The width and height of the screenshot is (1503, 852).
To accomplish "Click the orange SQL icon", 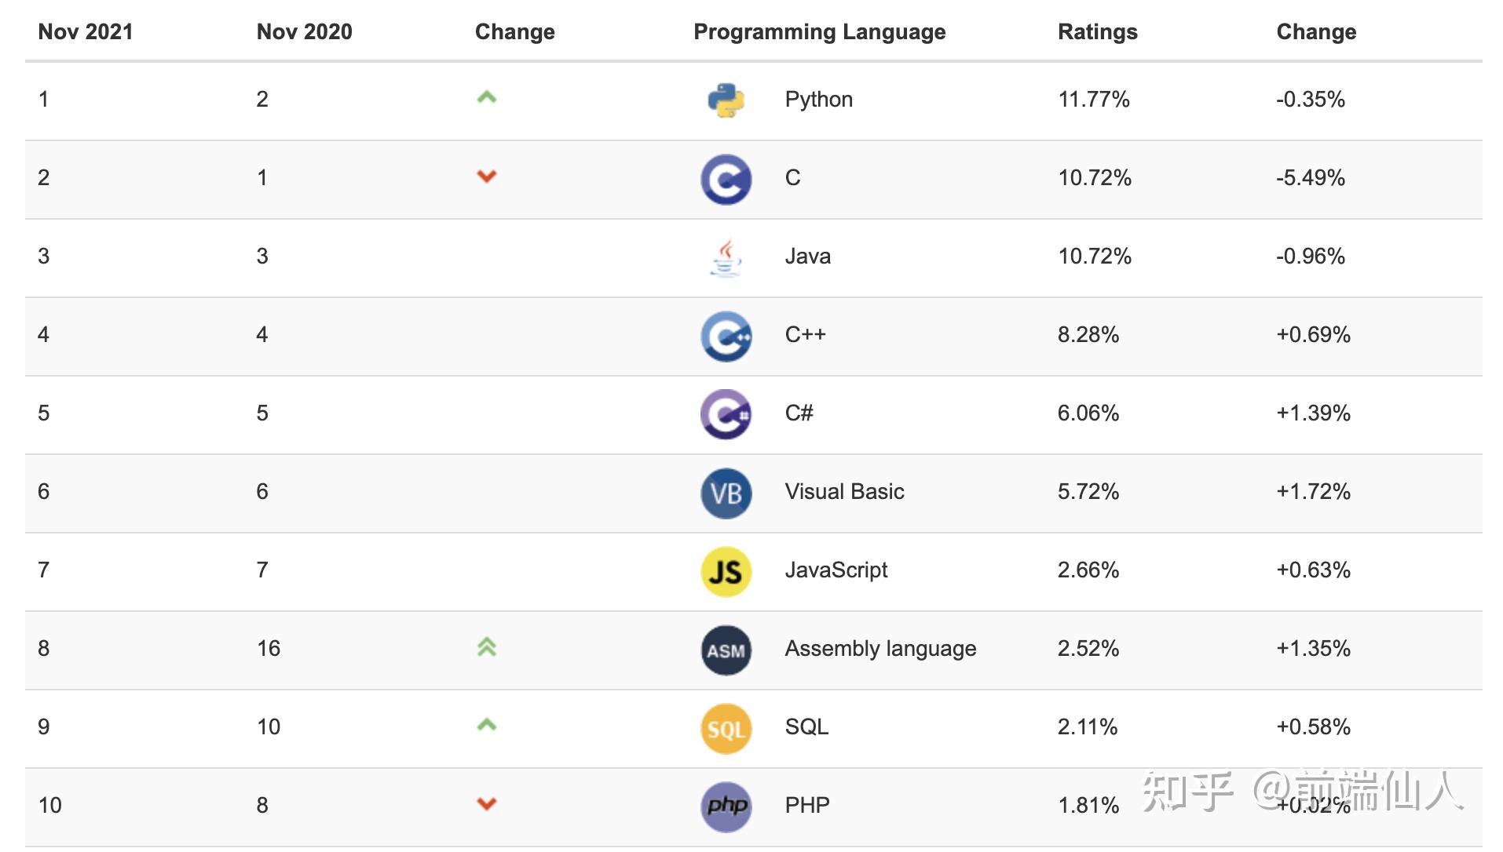I will click(x=726, y=728).
